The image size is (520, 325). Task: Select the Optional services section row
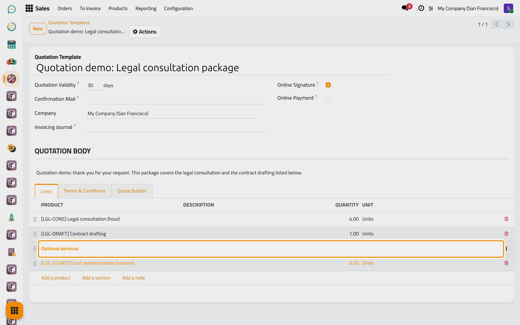(x=271, y=249)
